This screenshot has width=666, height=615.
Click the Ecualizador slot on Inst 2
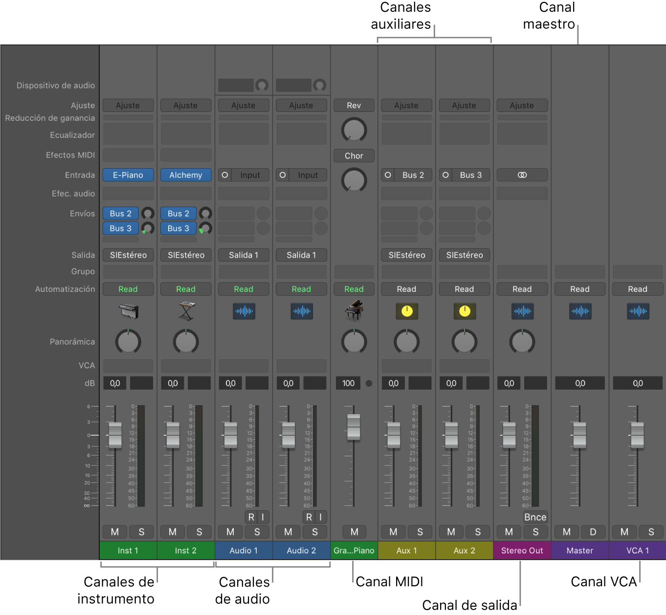[x=186, y=134]
